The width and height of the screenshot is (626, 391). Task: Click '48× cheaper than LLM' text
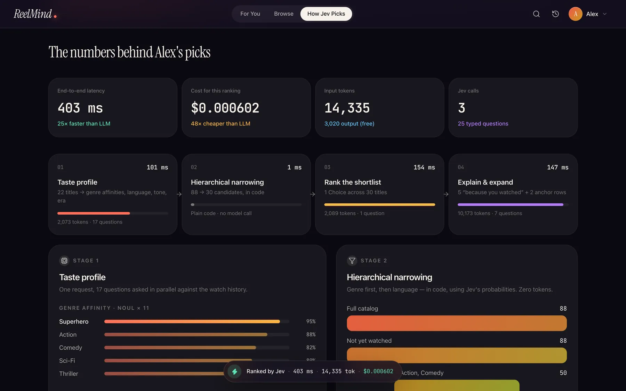click(x=220, y=124)
